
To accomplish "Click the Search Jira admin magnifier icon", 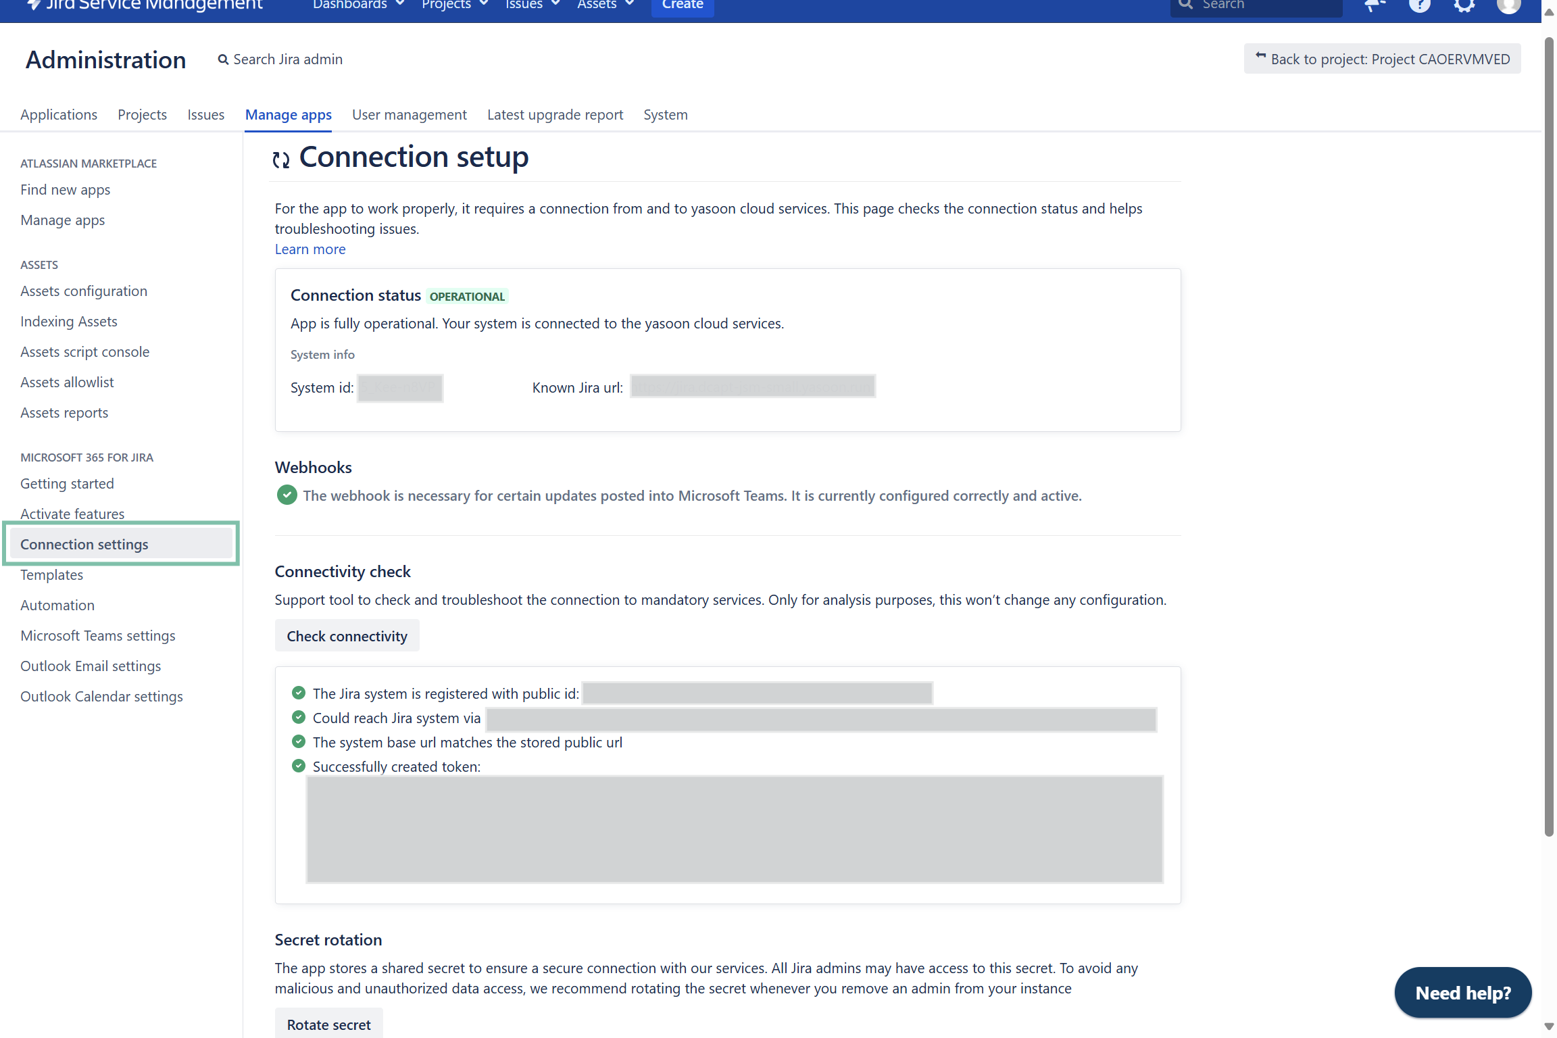I will (223, 59).
